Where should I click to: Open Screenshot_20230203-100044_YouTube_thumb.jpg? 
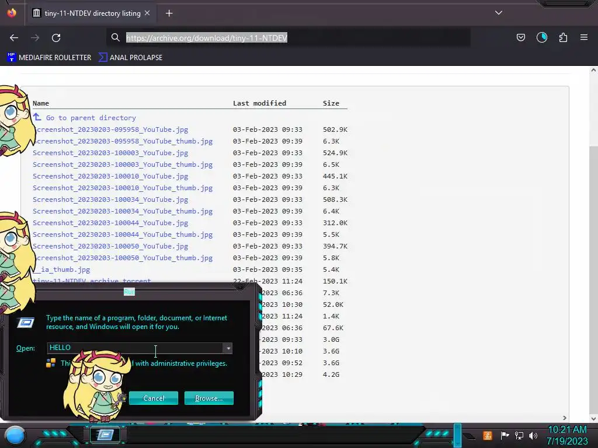point(123,235)
